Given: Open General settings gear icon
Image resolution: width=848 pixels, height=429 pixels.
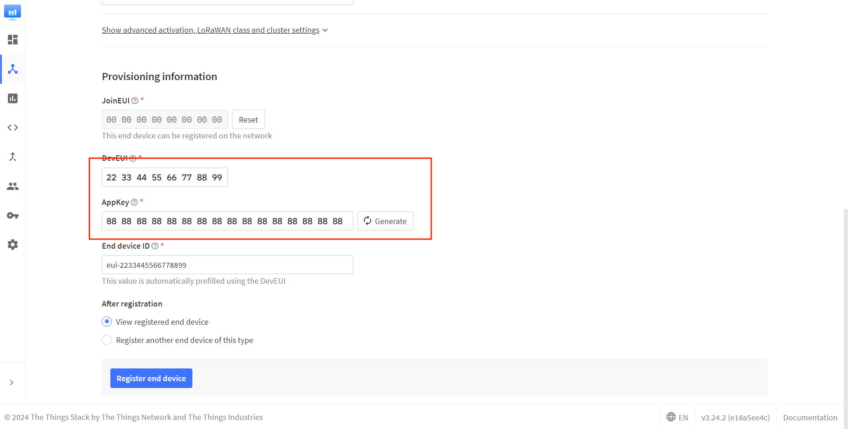Looking at the screenshot, I should pyautogui.click(x=13, y=245).
